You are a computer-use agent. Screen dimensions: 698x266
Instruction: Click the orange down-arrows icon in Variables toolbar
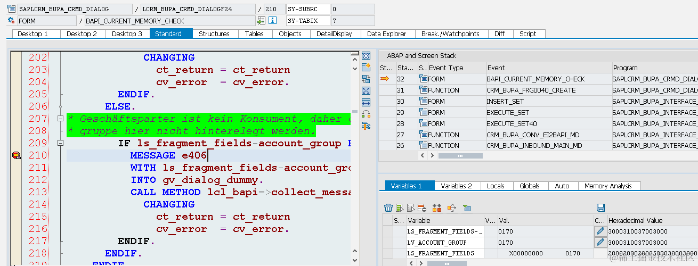coord(437,207)
